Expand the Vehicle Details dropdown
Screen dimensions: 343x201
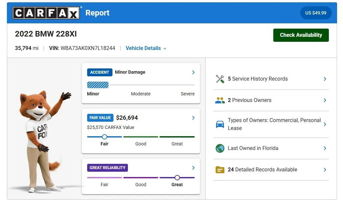(146, 48)
